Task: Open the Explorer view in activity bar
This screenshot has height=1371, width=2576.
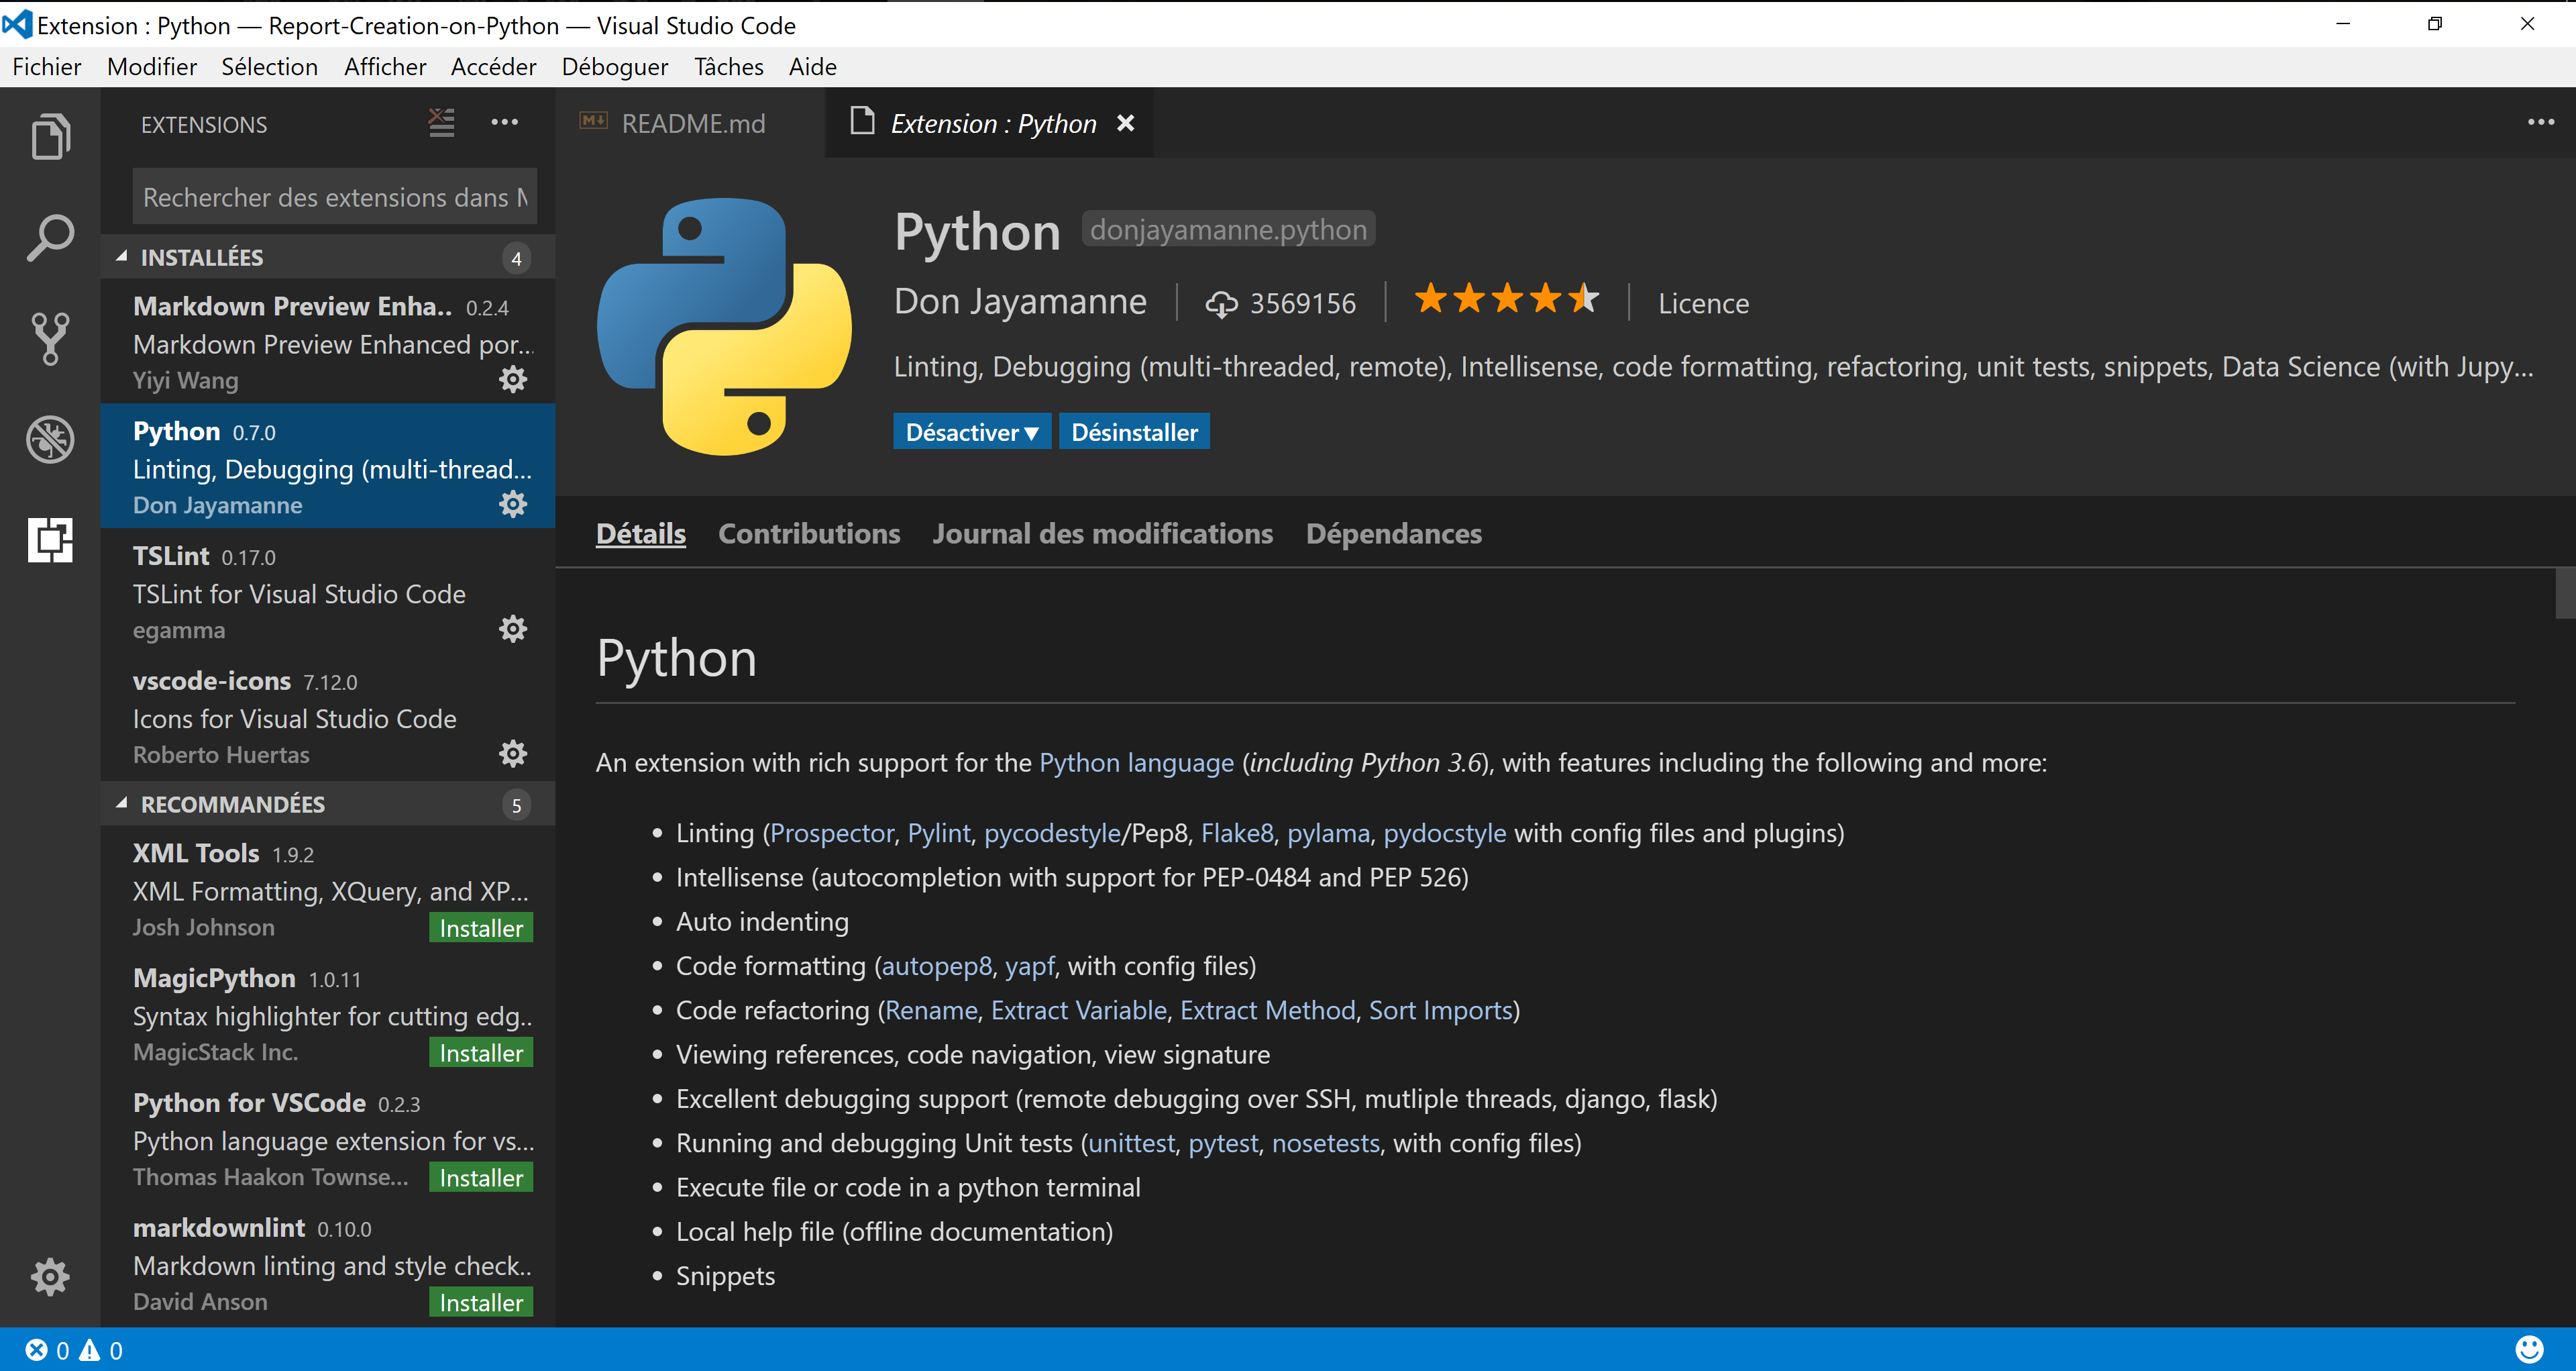Action: (50, 137)
